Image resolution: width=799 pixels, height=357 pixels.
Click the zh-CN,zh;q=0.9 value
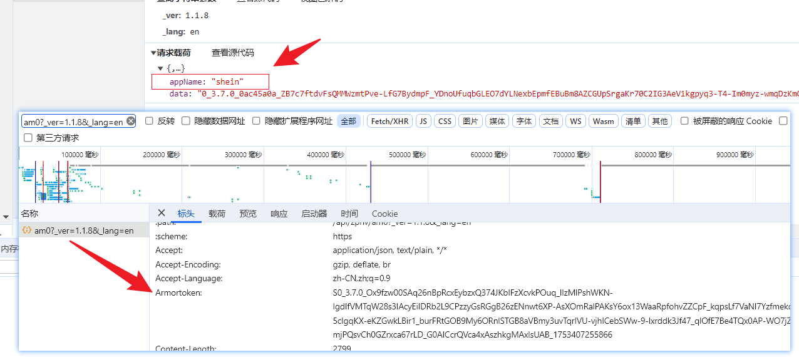pos(361,278)
